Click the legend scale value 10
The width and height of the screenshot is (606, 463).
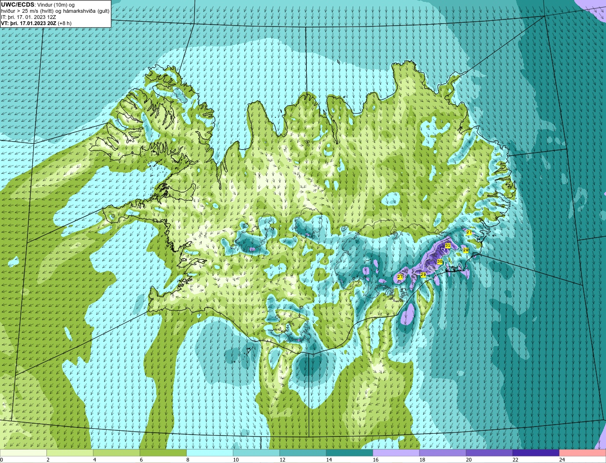pos(235,459)
